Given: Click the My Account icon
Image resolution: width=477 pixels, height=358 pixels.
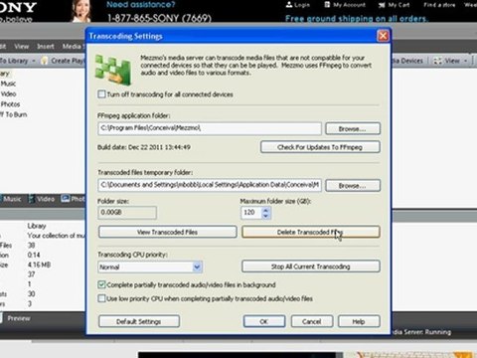Looking at the screenshot, I should click(x=327, y=5).
